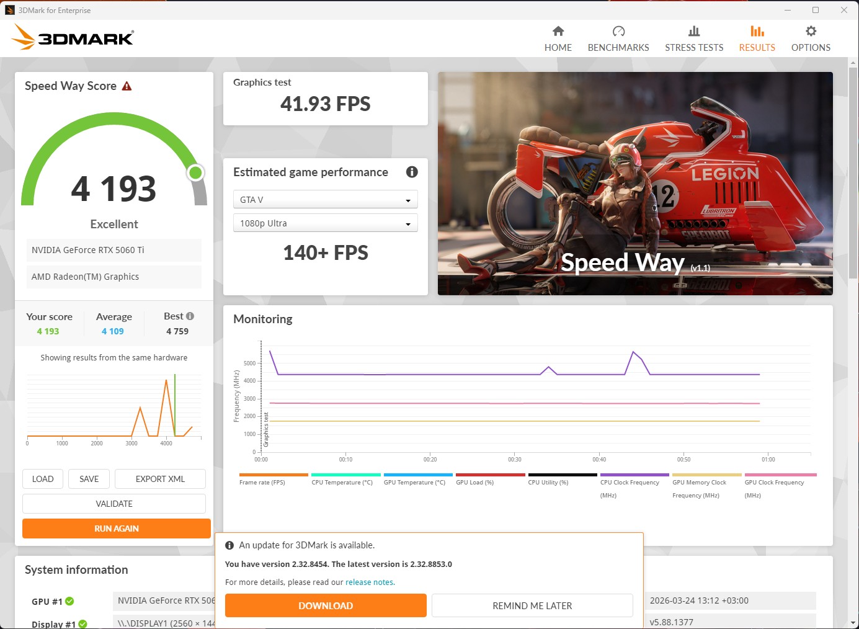This screenshot has width=859, height=629.
Task: Open the Options gear icon
Action: pos(811,31)
